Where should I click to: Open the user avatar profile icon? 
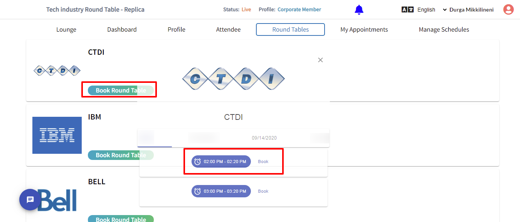pyautogui.click(x=508, y=10)
